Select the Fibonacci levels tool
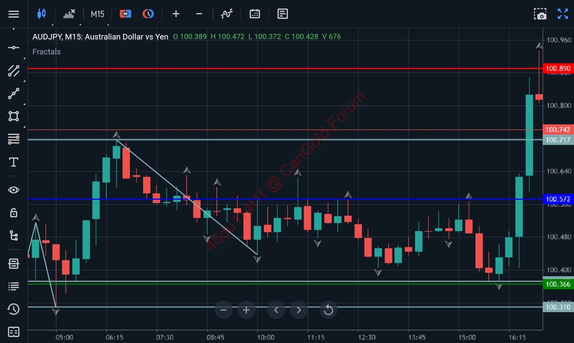Image resolution: width=574 pixels, height=343 pixels. (14, 139)
